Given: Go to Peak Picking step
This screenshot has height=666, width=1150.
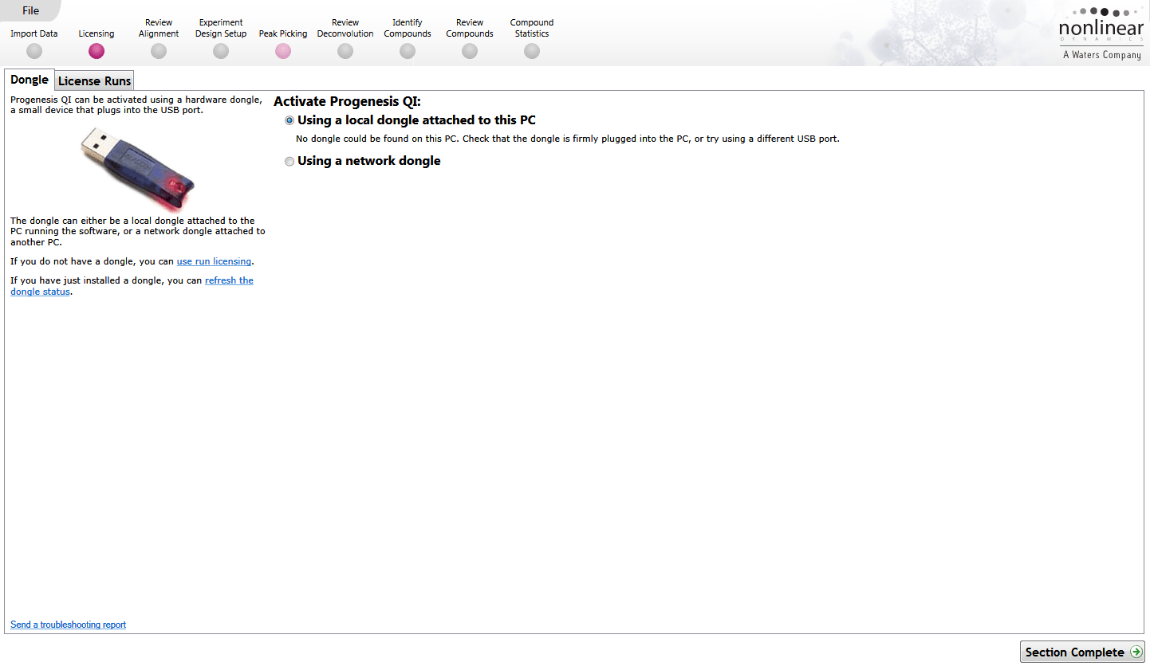Looking at the screenshot, I should coord(283,44).
